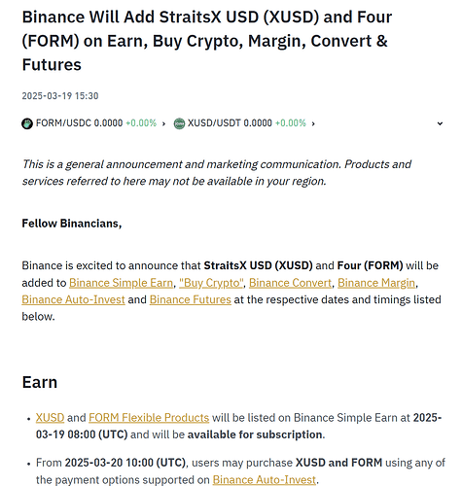Open the Binance Simple Earn link
The image size is (462, 486).
121,283
